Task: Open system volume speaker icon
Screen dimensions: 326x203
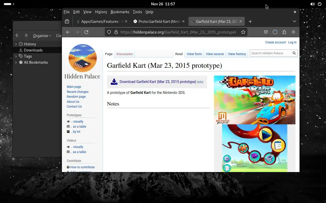Action: (312, 4)
